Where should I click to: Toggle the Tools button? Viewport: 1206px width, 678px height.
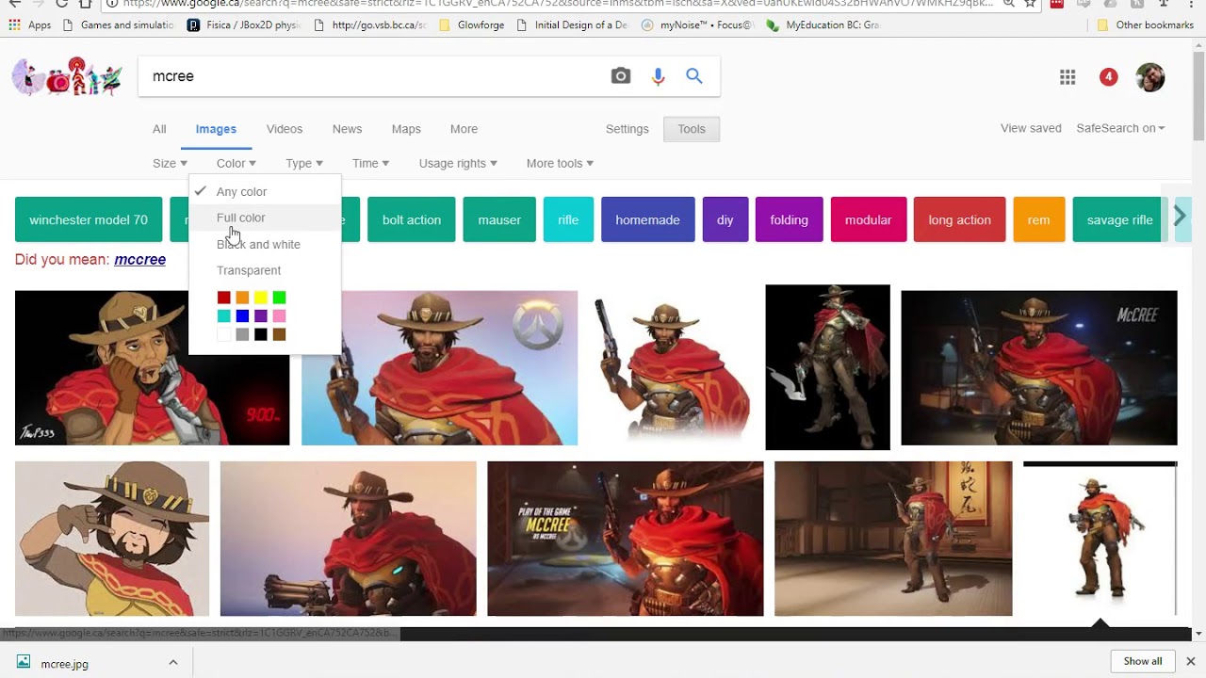692,129
